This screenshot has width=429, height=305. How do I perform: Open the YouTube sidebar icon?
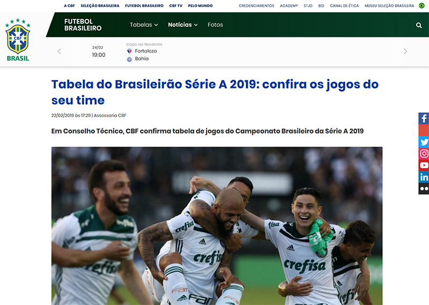[424, 165]
